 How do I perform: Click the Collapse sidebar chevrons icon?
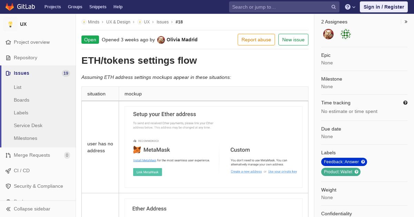click(x=8, y=209)
